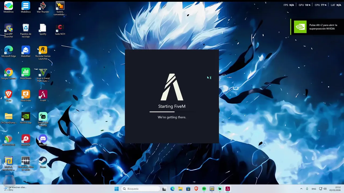
Task: Select the Steam desktop shortcut
Action: coord(43,163)
